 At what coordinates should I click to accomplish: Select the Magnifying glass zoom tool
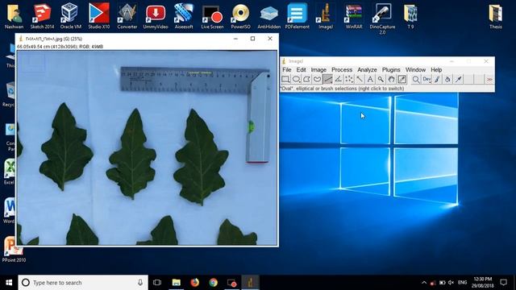pos(381,79)
